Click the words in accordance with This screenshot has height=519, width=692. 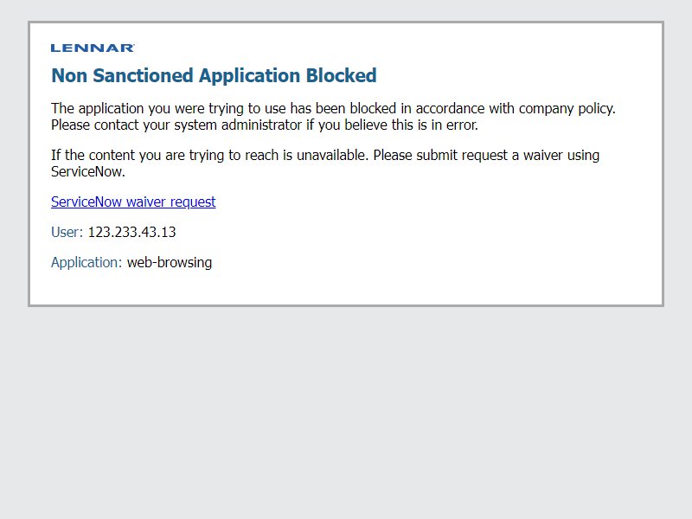[458, 109]
